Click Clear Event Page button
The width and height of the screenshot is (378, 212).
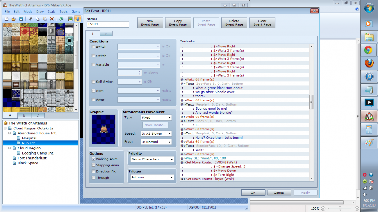coord(262,23)
